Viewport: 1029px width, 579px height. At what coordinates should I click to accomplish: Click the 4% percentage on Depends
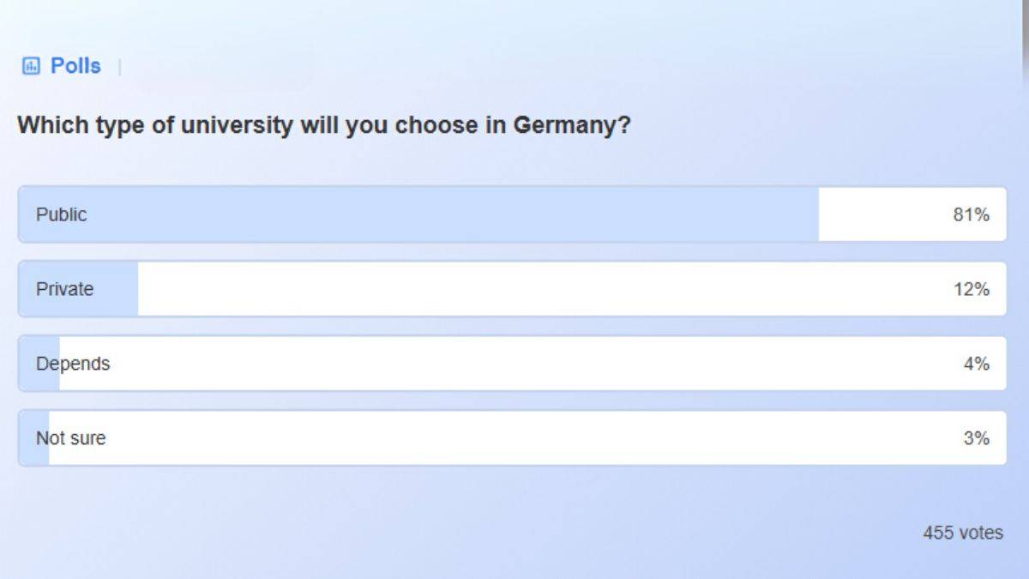pyautogui.click(x=977, y=364)
